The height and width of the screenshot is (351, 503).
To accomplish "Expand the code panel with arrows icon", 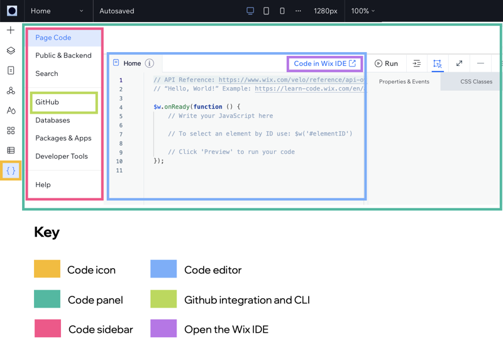I will (459, 63).
